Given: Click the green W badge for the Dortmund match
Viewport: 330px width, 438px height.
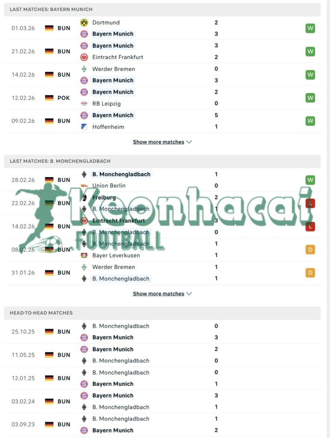Looking at the screenshot, I should [310, 28].
